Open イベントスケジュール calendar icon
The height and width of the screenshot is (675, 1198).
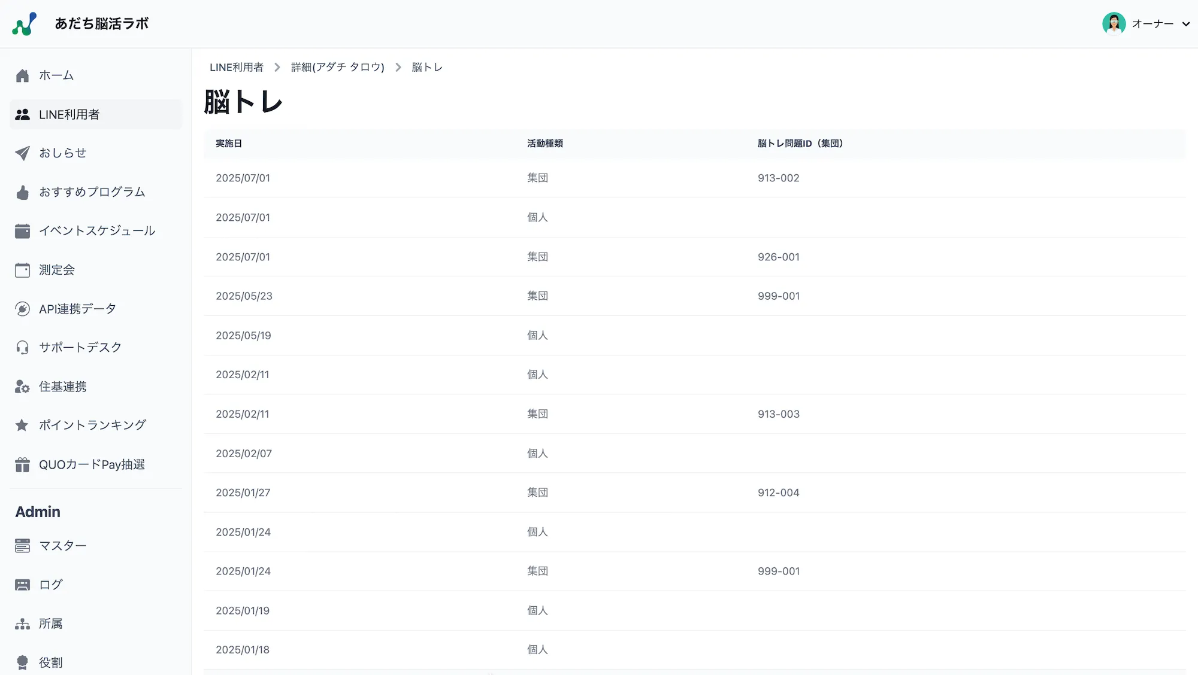(x=22, y=230)
